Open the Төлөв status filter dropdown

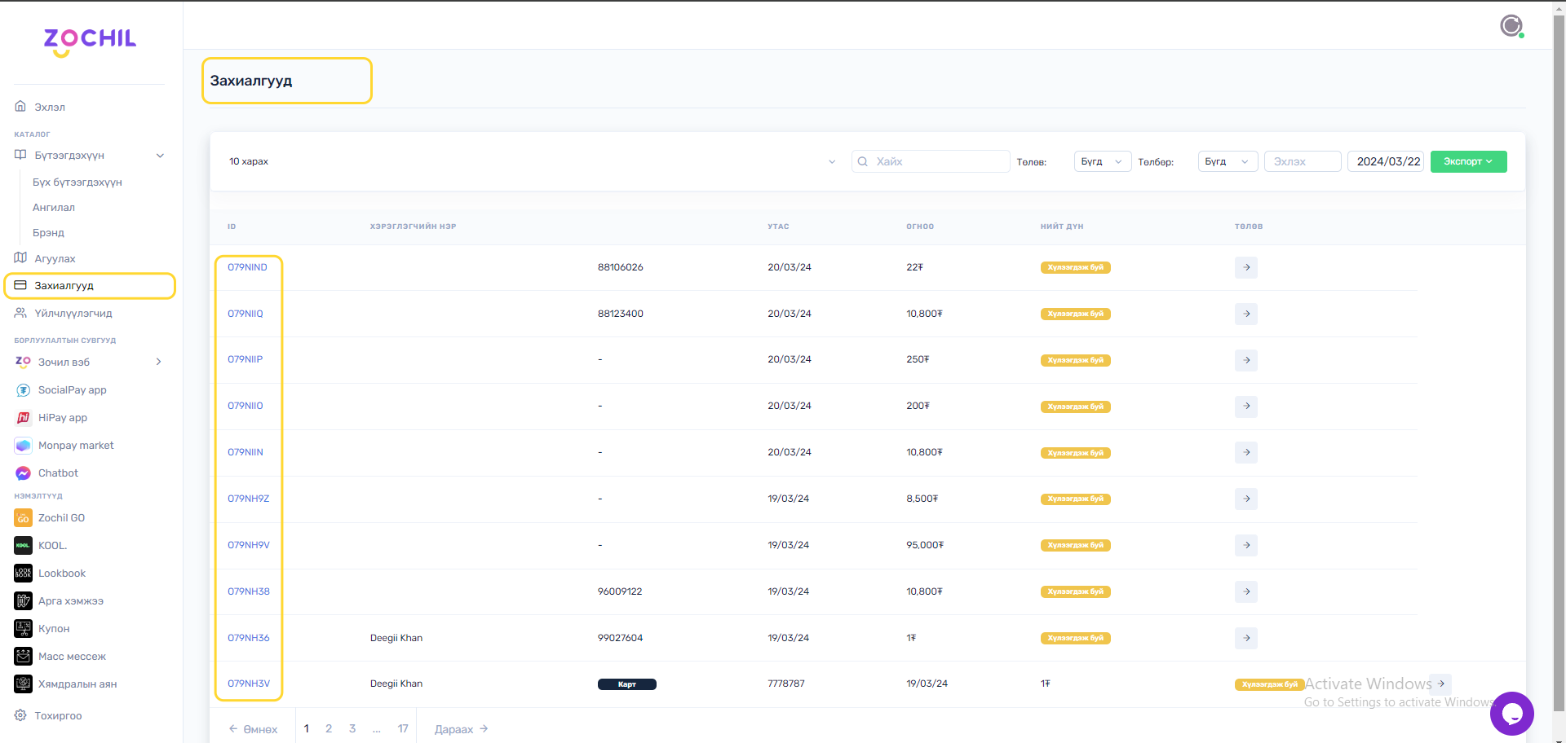tap(1102, 162)
